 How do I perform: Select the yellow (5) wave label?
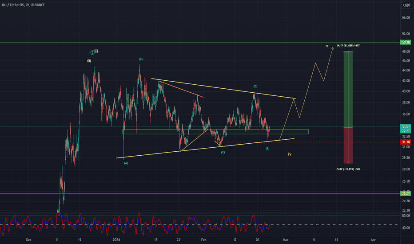(89, 61)
